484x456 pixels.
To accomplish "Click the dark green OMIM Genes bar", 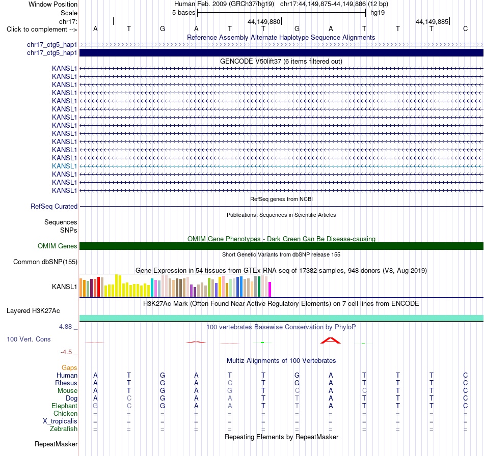I will pyautogui.click(x=281, y=246).
